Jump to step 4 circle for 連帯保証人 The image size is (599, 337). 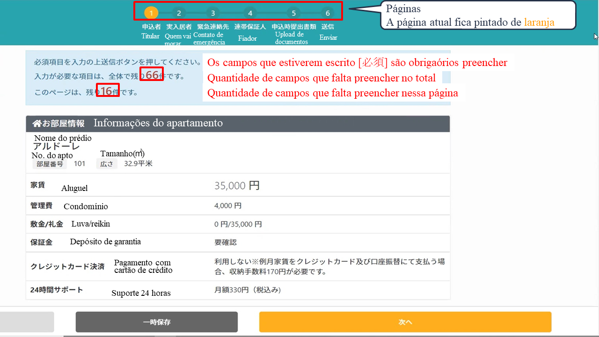coord(250,13)
